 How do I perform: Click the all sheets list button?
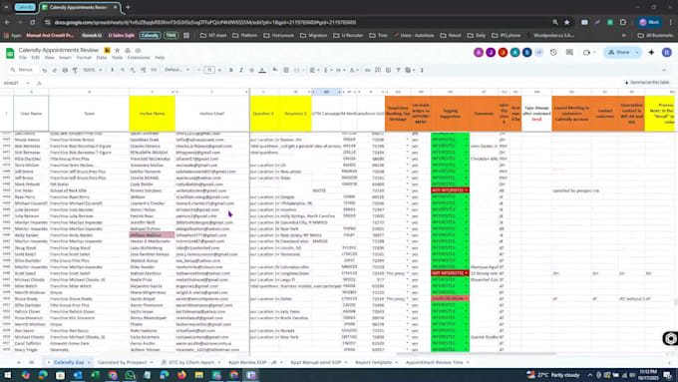click(32, 362)
